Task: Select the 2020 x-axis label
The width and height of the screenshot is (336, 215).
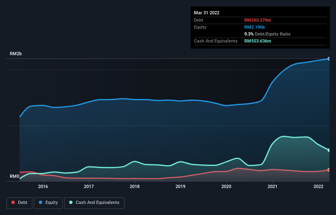Action: (226, 186)
